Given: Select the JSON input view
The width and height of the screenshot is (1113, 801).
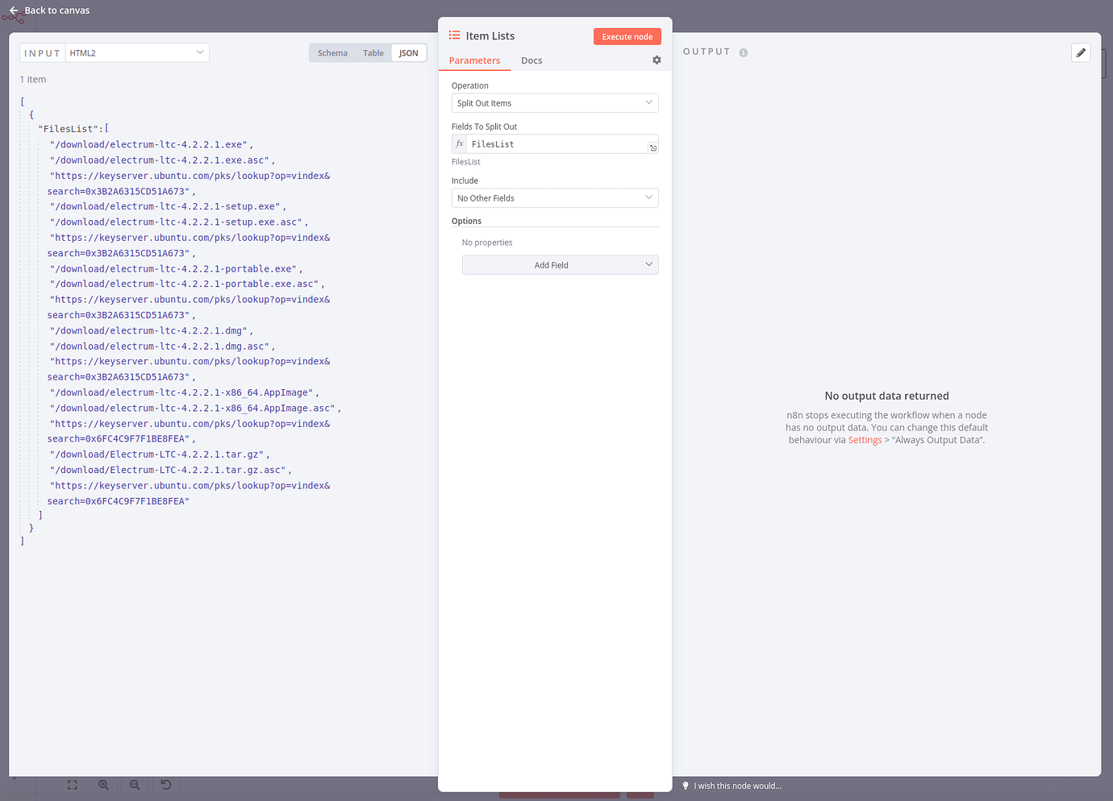Looking at the screenshot, I should pos(408,53).
